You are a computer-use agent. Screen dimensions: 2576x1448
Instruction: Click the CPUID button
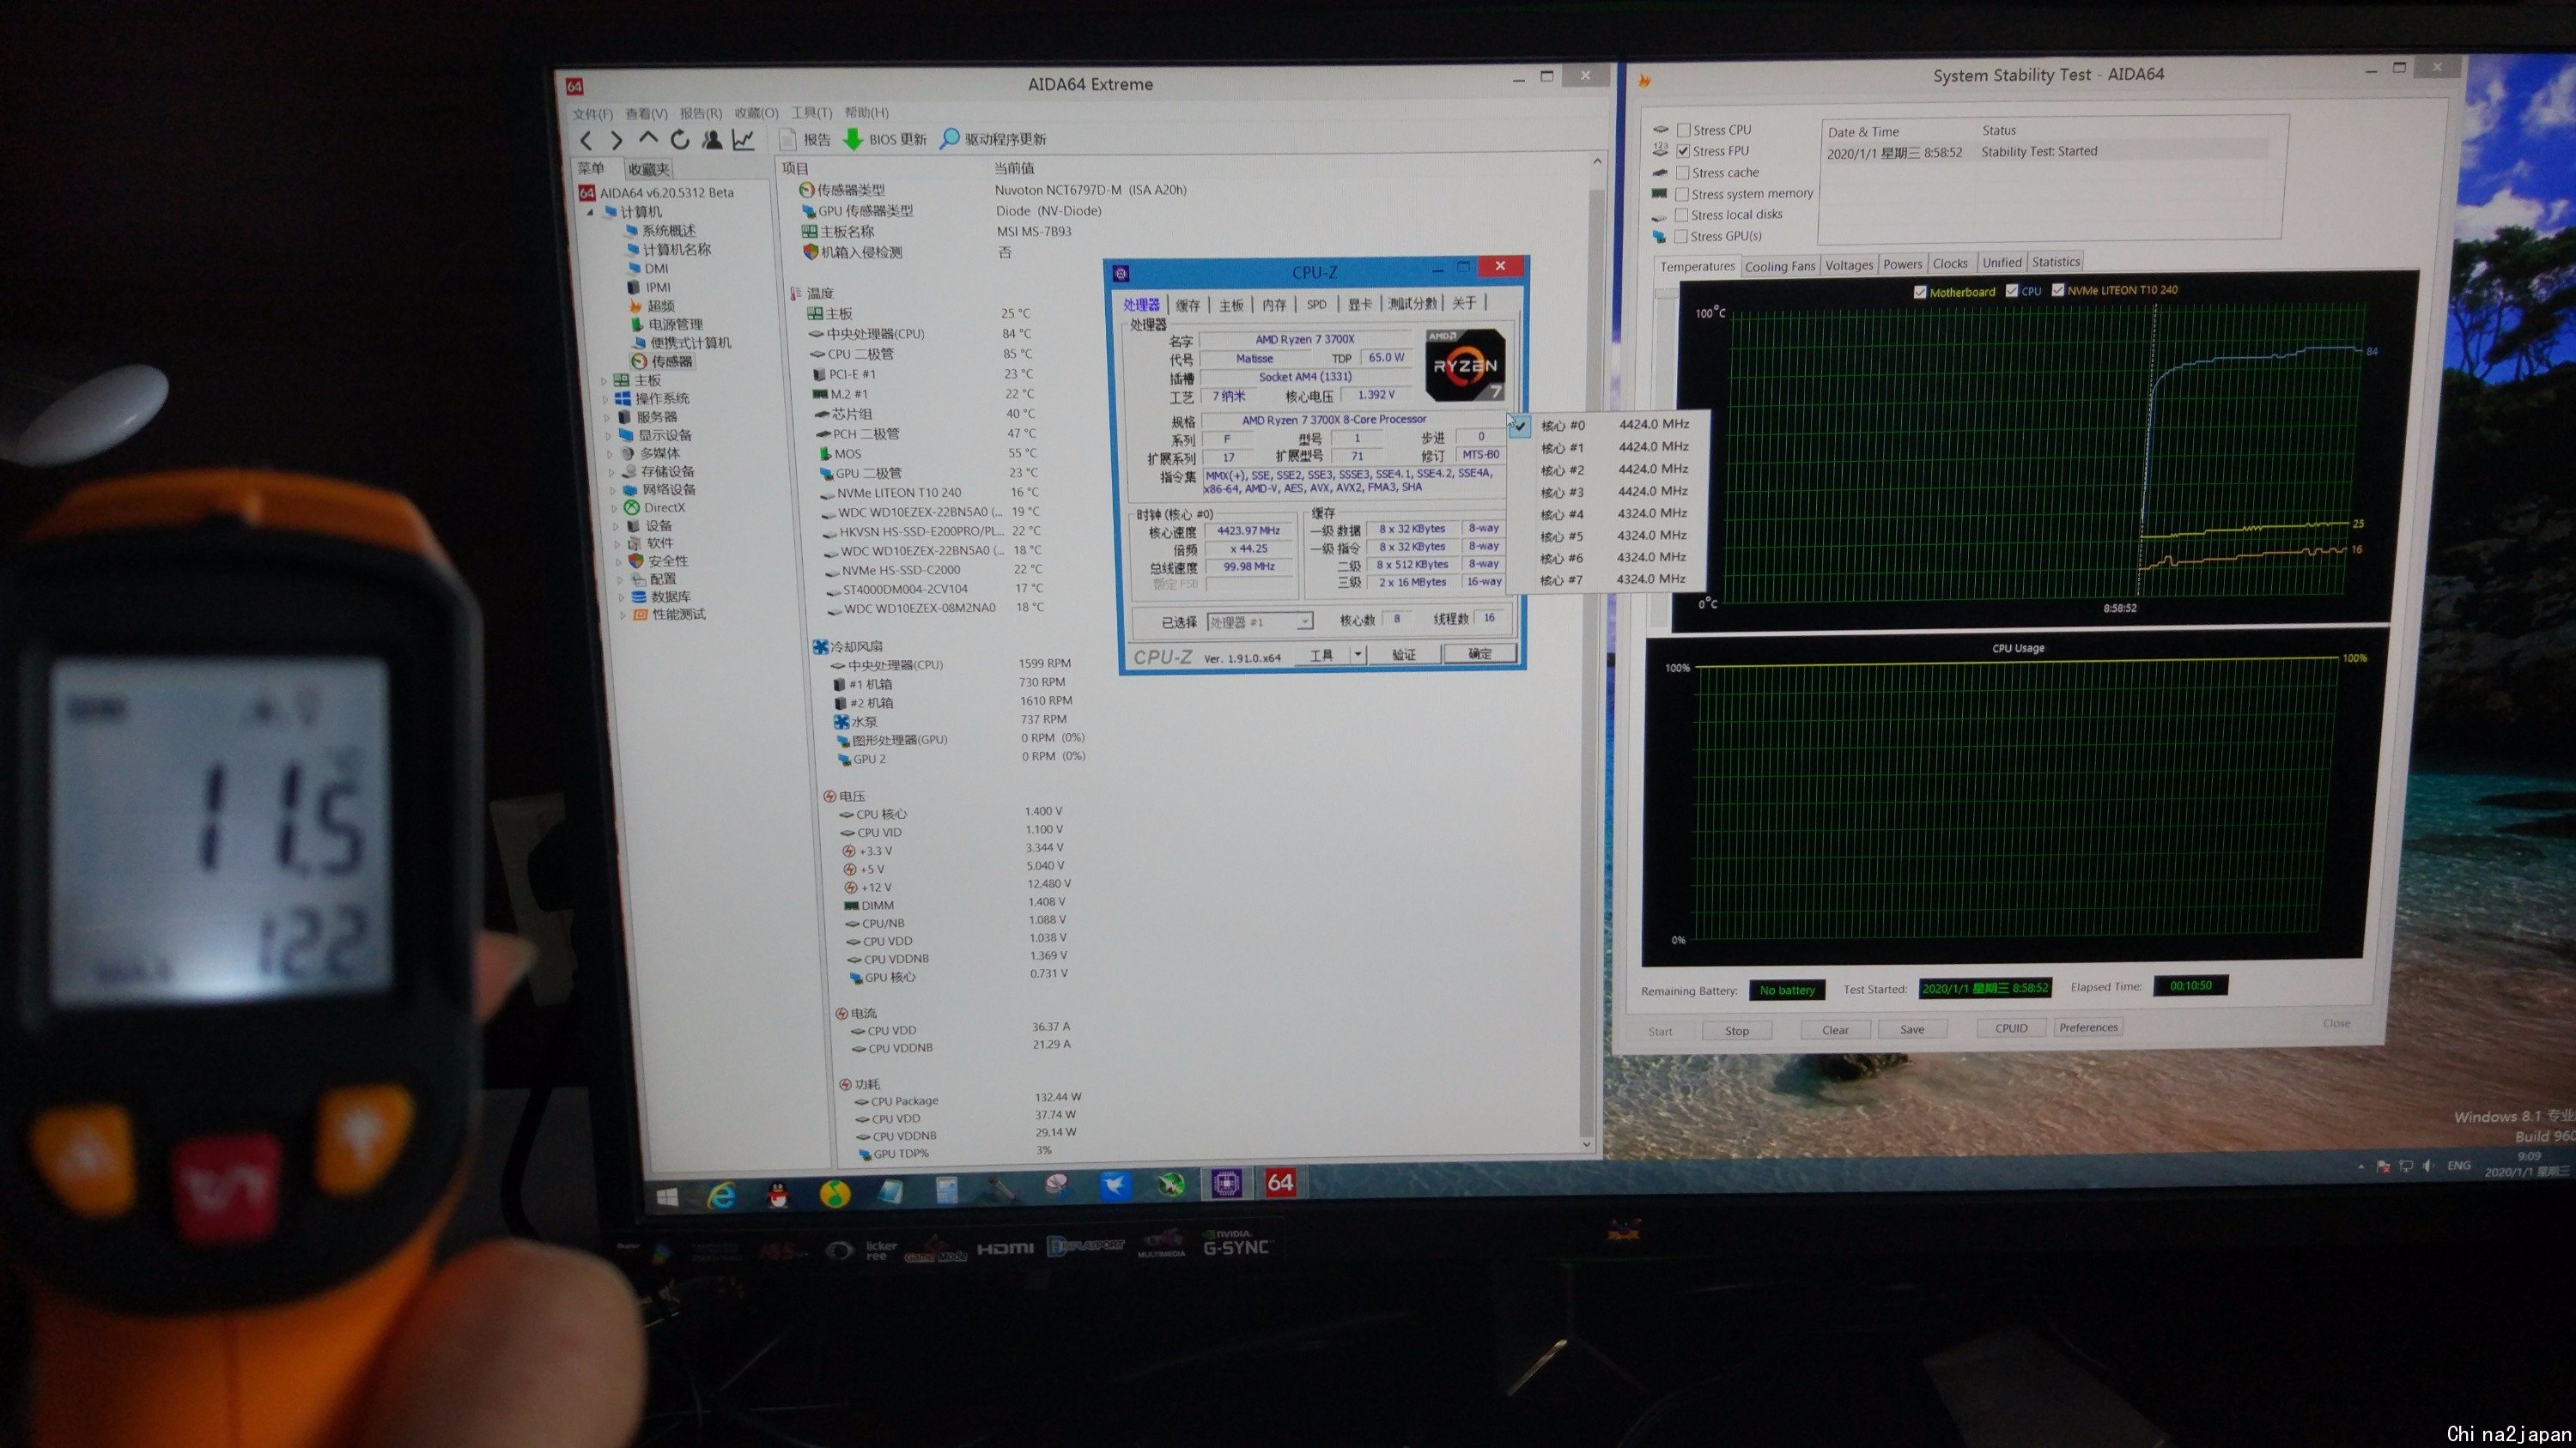tap(2011, 1027)
